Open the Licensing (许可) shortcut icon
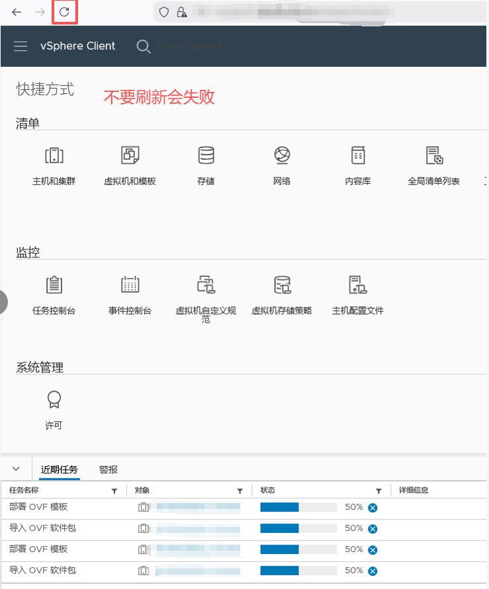Screen dimensions: 489x589 point(54,399)
